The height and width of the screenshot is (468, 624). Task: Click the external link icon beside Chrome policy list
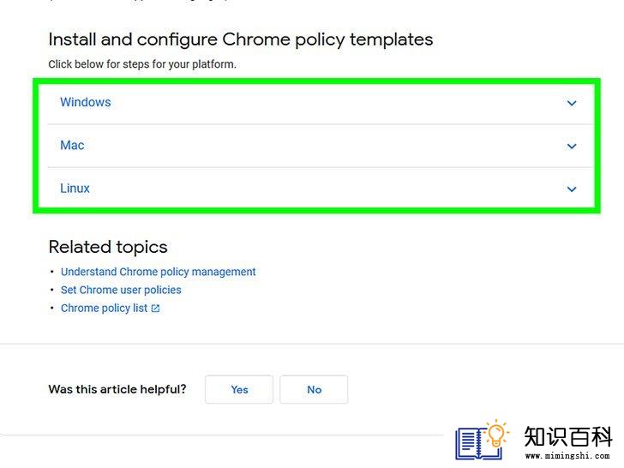pyautogui.click(x=156, y=309)
